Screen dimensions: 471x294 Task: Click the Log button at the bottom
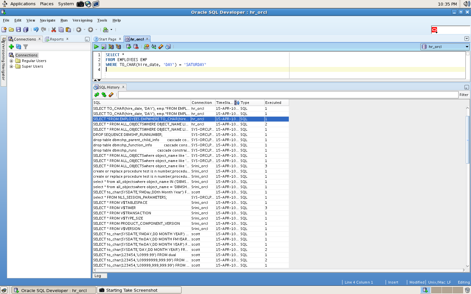click(99, 276)
